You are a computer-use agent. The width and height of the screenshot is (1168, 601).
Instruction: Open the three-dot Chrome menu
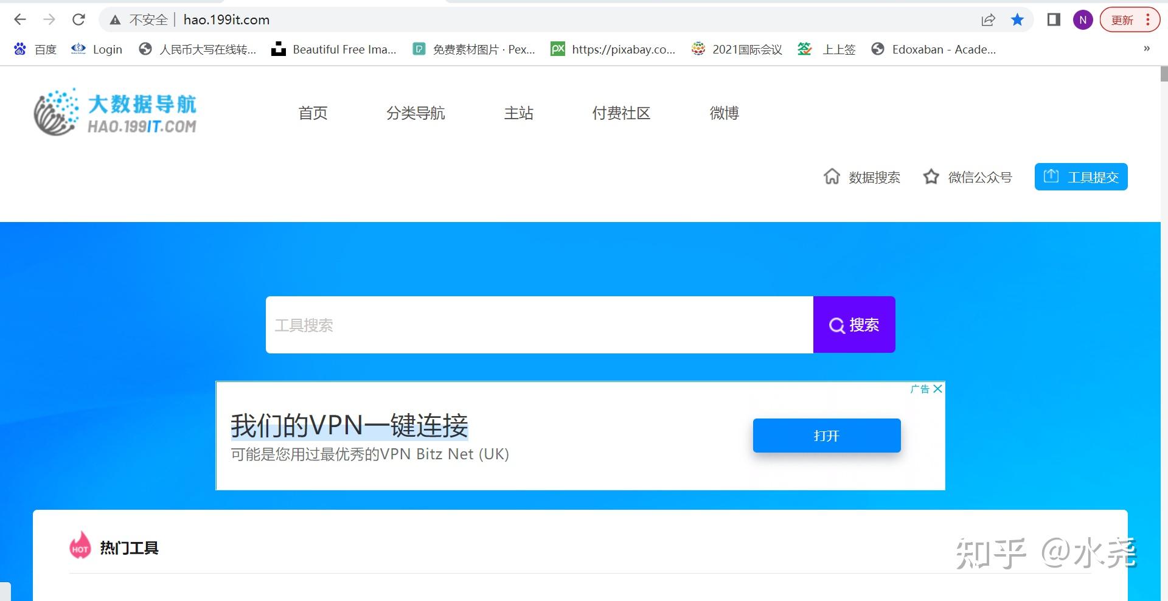coord(1148,20)
